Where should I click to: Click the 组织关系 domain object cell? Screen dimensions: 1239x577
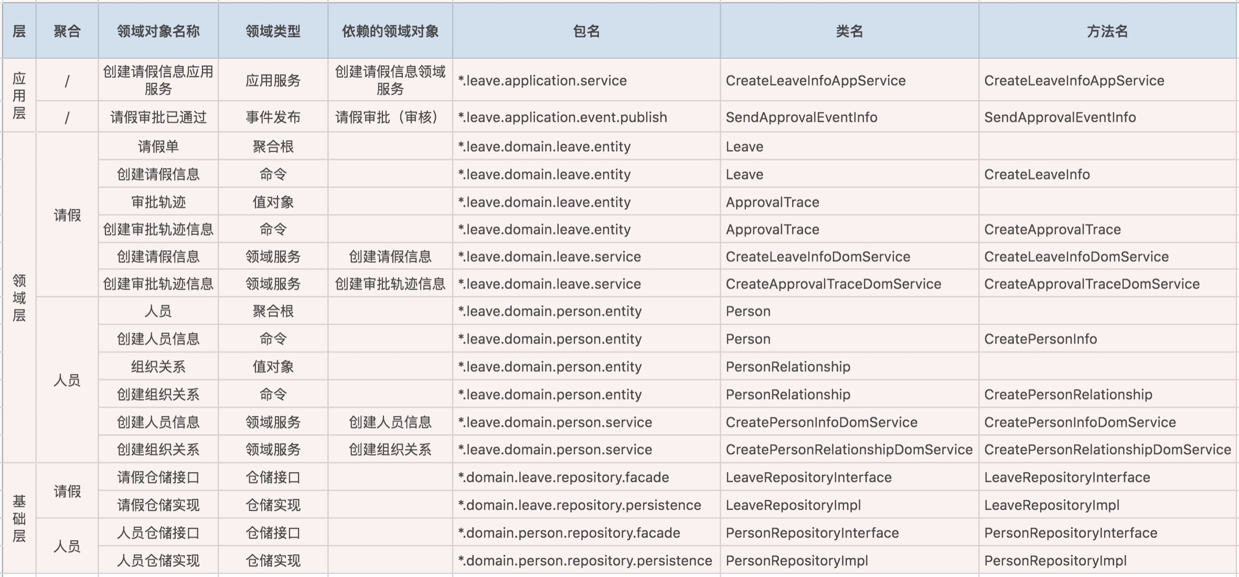[x=158, y=367]
